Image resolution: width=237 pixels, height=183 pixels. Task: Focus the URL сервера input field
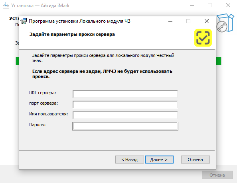point(125,94)
